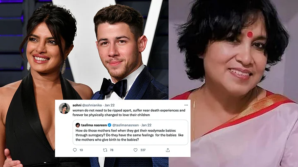The height and width of the screenshot is (167, 298).
Task: Open the sohni display name
Action: pos(77,105)
